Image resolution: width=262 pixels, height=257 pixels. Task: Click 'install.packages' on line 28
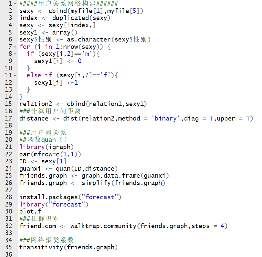click(x=49, y=197)
